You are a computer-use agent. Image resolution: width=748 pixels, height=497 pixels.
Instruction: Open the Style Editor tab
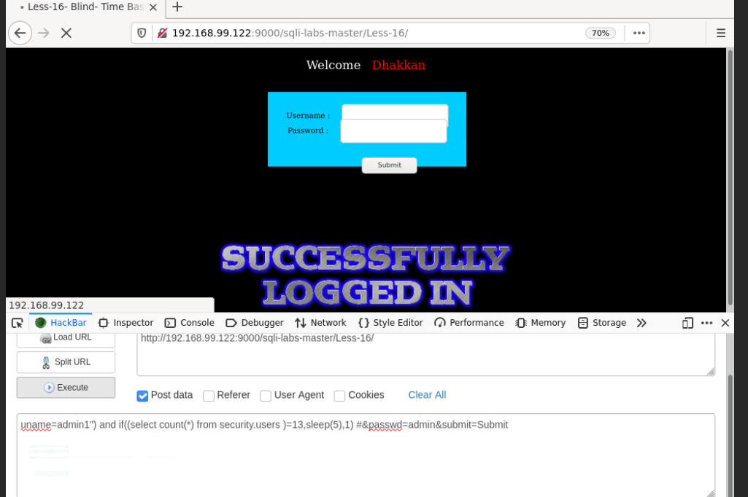(390, 323)
